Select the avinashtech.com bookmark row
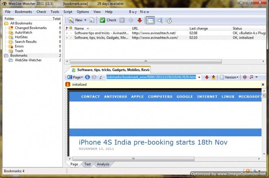Screen dimensions: 269x178 coord(165,38)
